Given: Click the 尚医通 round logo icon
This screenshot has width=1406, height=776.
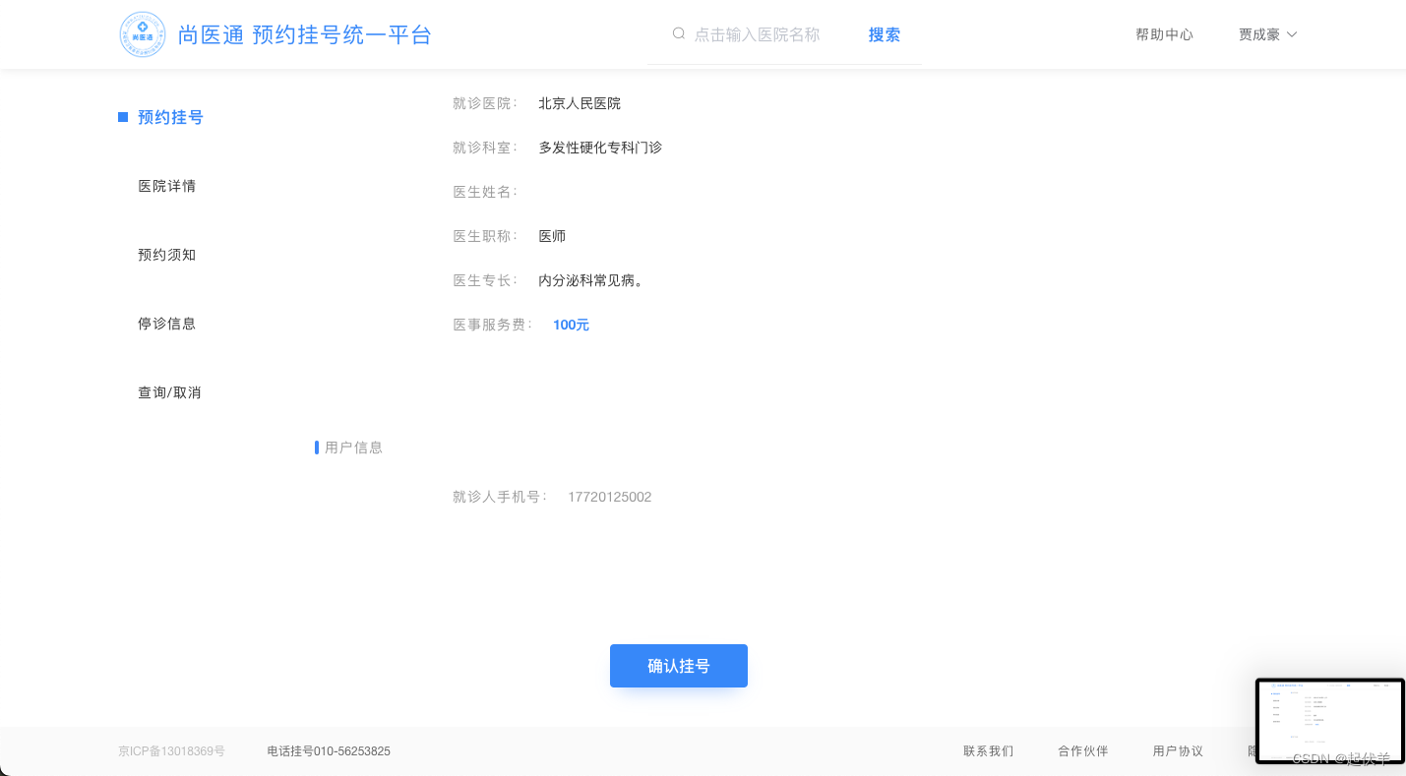Looking at the screenshot, I should [x=143, y=34].
